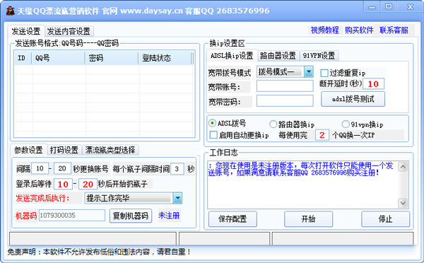Expand the 发送完成后执行 dropdown
424x263 pixels.
click(177, 198)
